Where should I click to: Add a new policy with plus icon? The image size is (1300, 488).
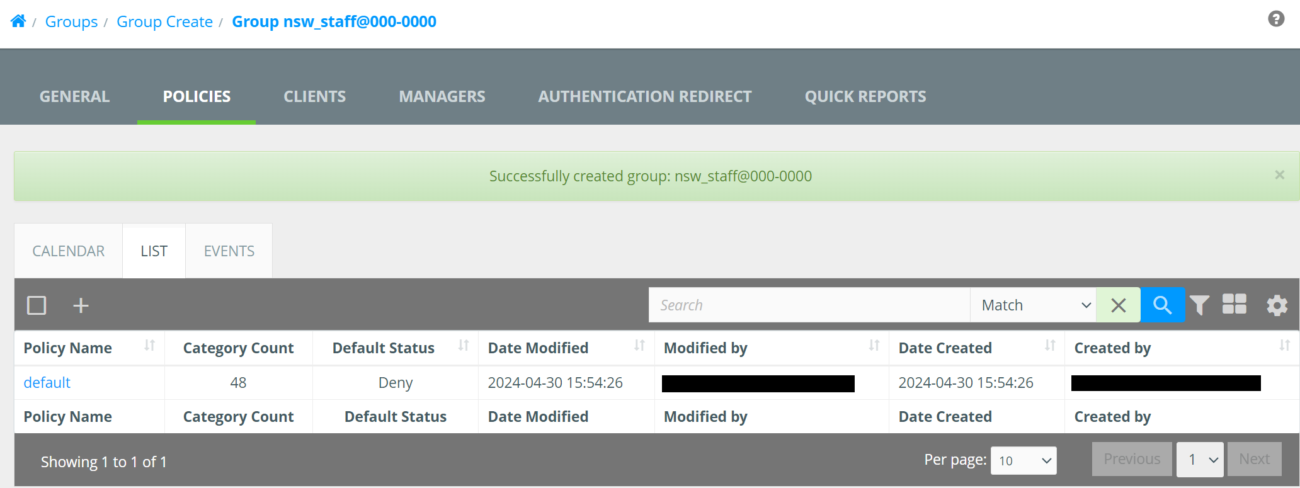pos(81,305)
